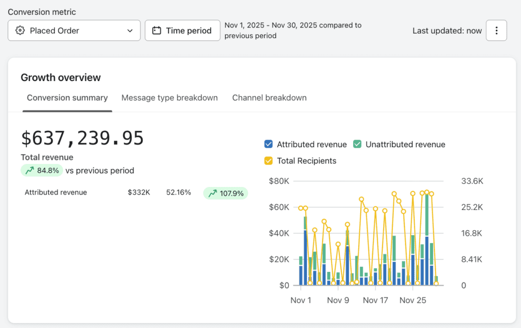Switch to the Message type breakdown tab

pyautogui.click(x=169, y=98)
